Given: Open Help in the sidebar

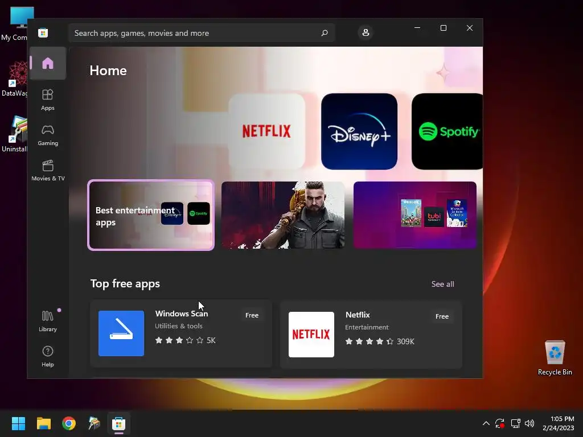Looking at the screenshot, I should 48,356.
